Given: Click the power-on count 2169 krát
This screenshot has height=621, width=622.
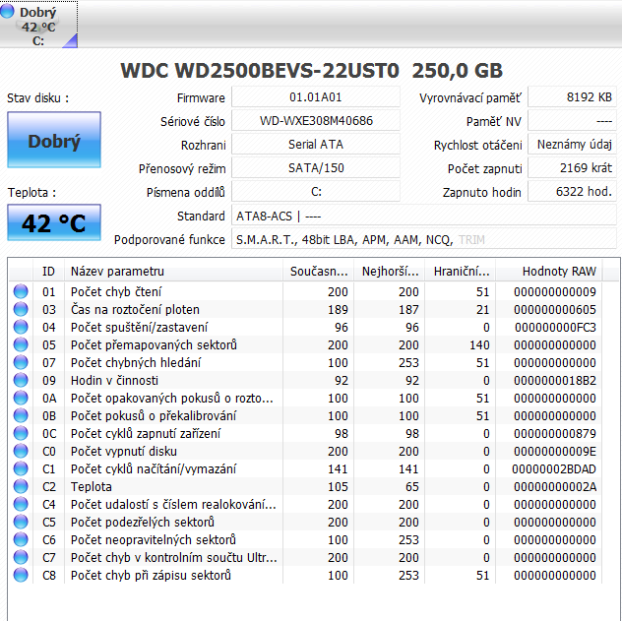Looking at the screenshot, I should click(572, 168).
